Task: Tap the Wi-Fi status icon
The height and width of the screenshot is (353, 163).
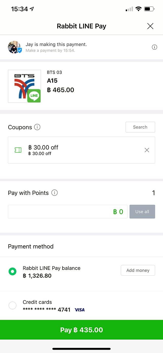Action: click(138, 9)
